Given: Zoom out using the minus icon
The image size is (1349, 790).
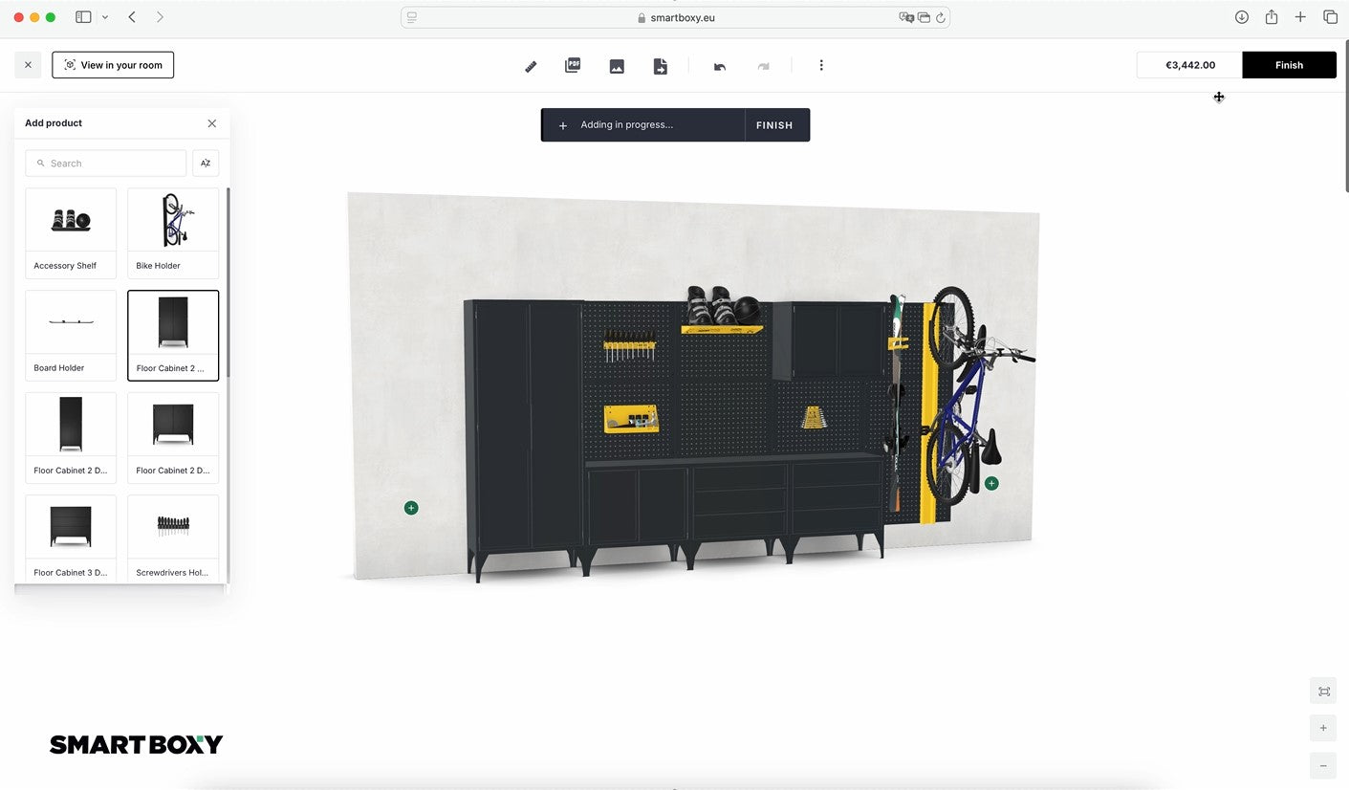Looking at the screenshot, I should tap(1322, 765).
